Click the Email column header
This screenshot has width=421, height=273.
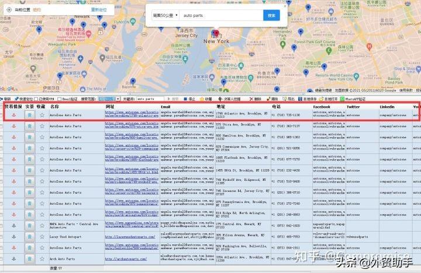(165, 107)
